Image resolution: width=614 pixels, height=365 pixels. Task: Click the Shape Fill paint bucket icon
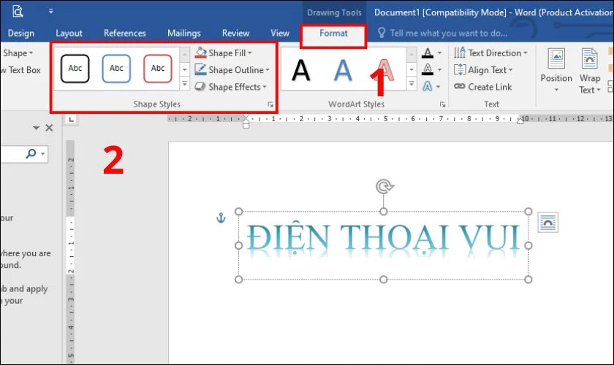coord(200,53)
